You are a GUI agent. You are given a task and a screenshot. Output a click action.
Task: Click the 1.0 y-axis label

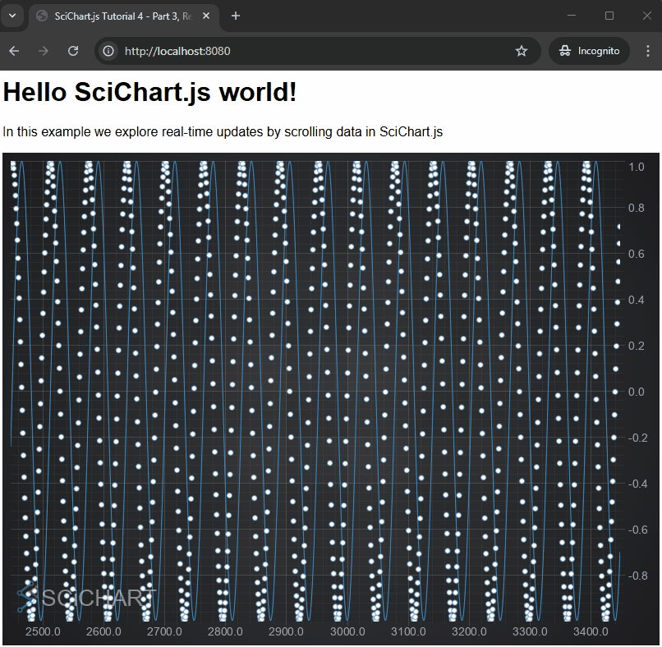point(614,167)
